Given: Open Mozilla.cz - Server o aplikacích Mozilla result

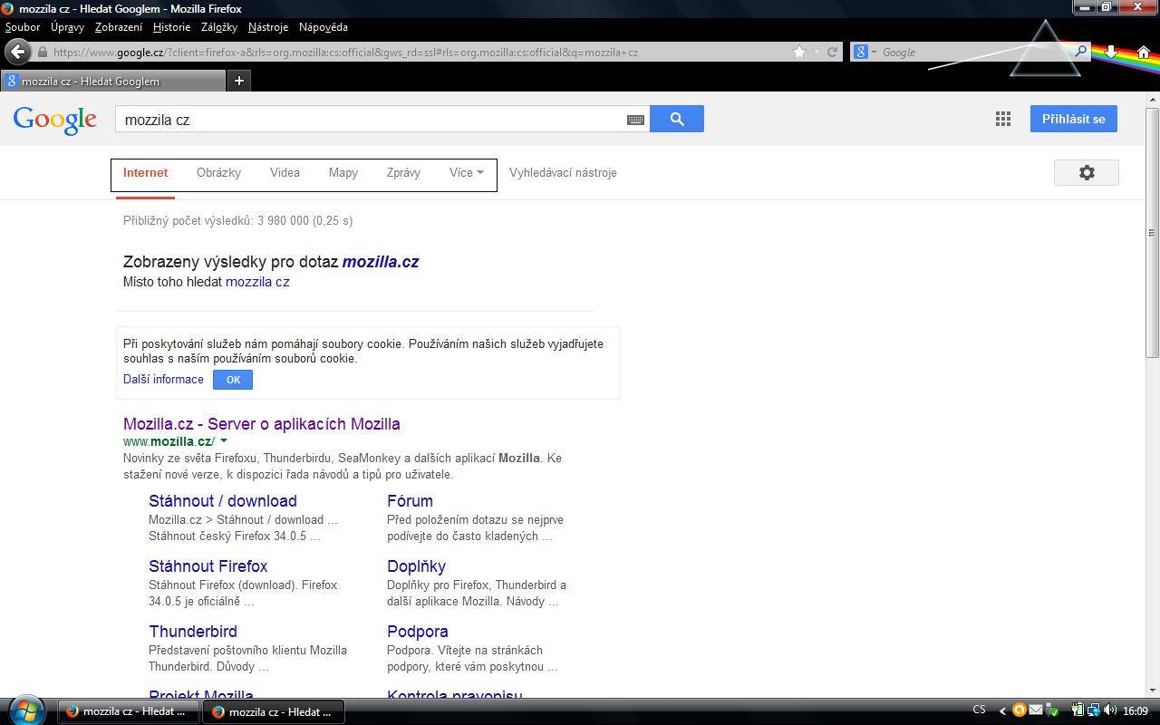Looking at the screenshot, I should click(262, 424).
